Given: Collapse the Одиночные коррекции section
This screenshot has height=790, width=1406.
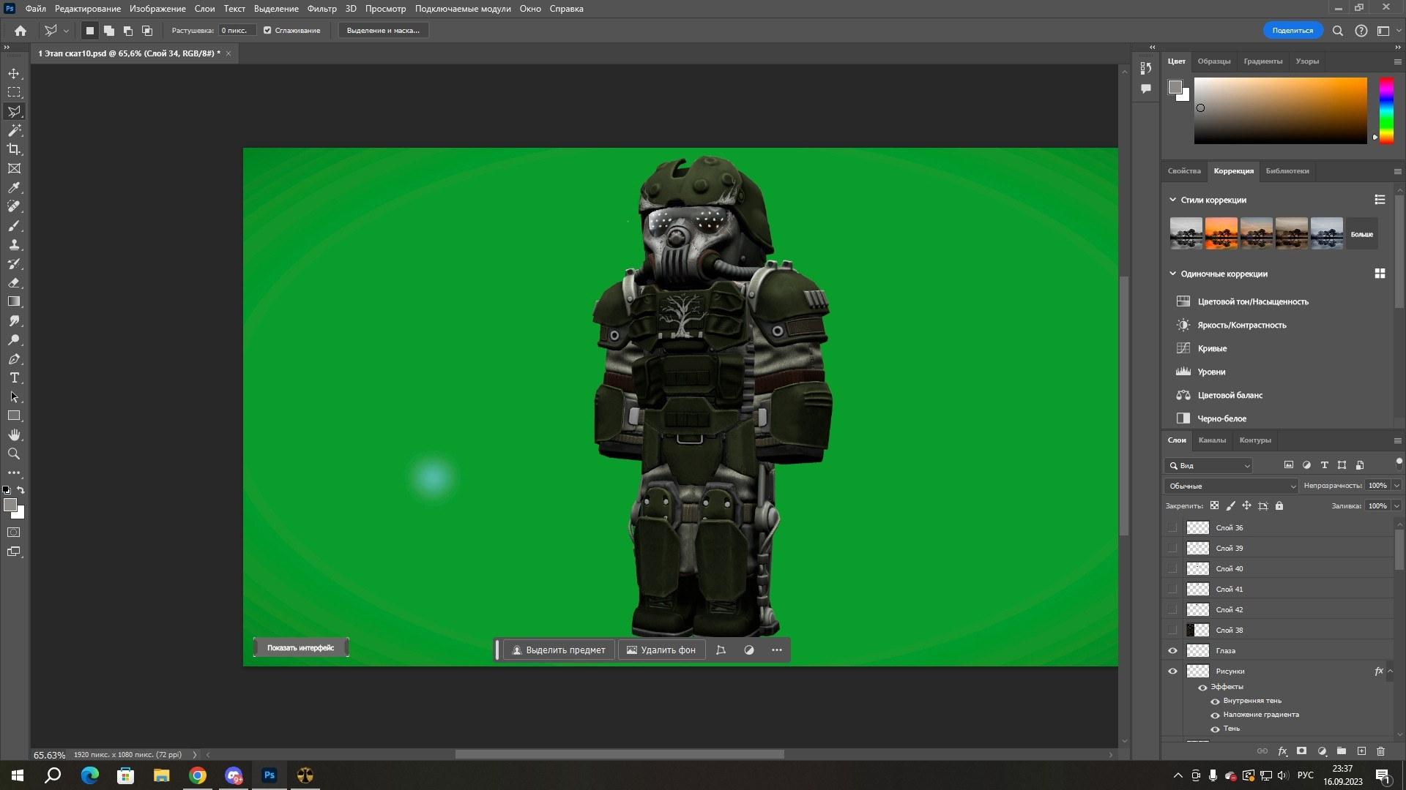Looking at the screenshot, I should coord(1172,274).
